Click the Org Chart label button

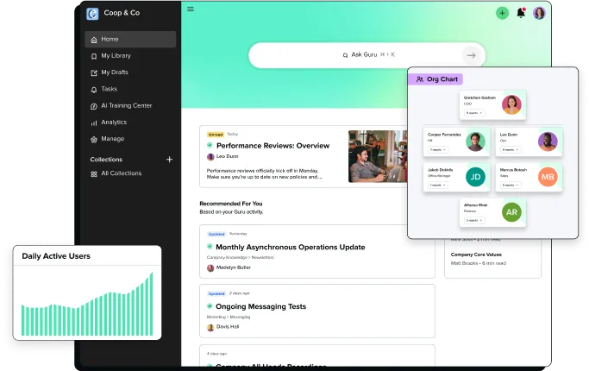437,79
